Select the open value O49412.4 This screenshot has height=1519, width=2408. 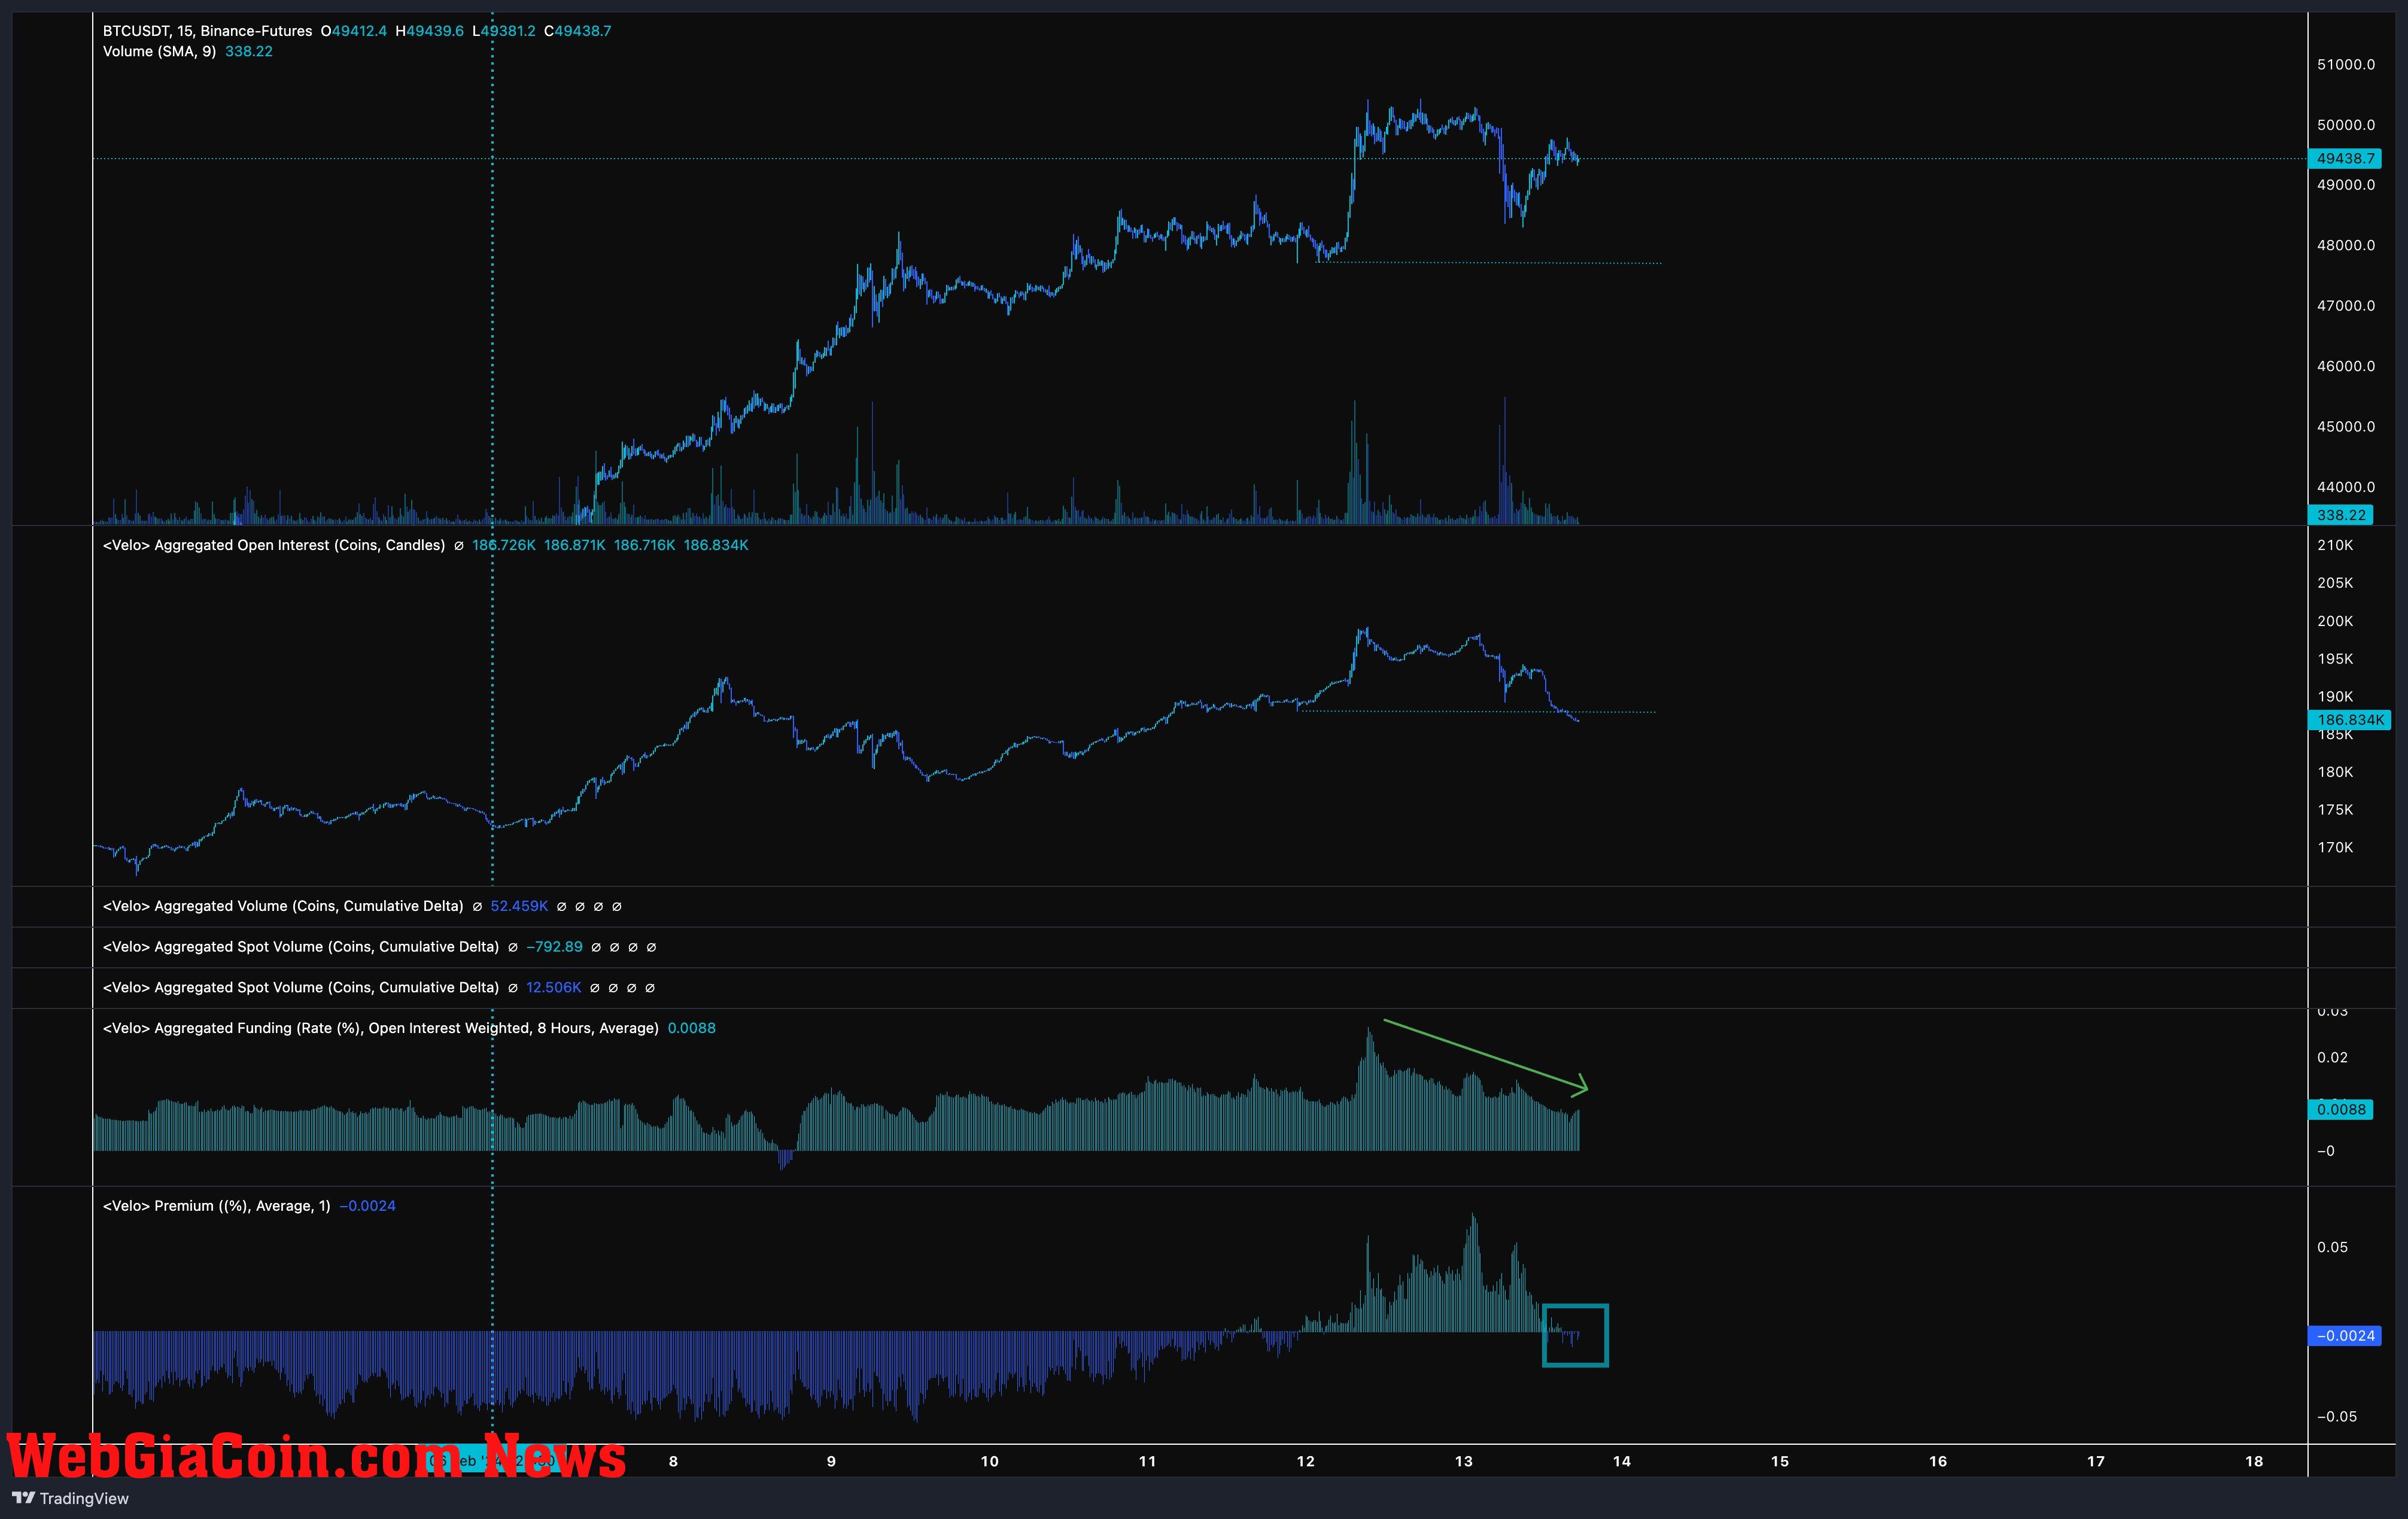[354, 31]
